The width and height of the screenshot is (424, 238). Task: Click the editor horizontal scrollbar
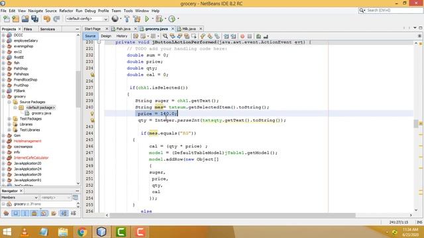(x=233, y=215)
